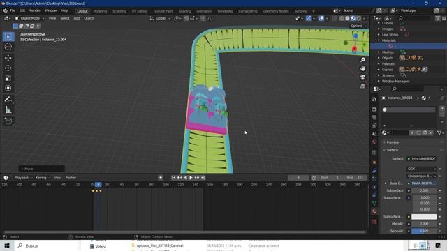Open the Tool properties tab icon
The image size is (447, 251).
(x=374, y=99)
